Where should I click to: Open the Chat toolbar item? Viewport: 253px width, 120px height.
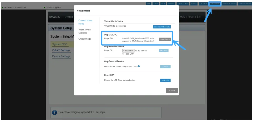tap(163, 4)
